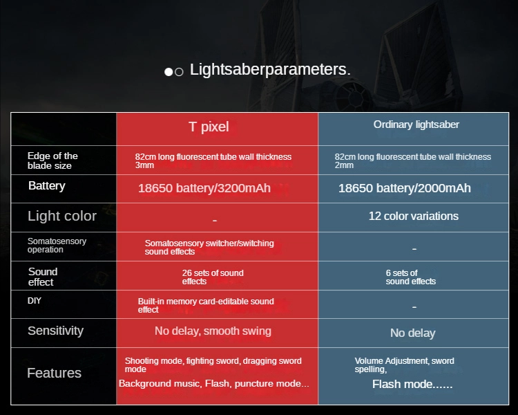Click the Ordinary lightsaber column header
The width and height of the screenshot is (518, 415).
pyautogui.click(x=416, y=124)
